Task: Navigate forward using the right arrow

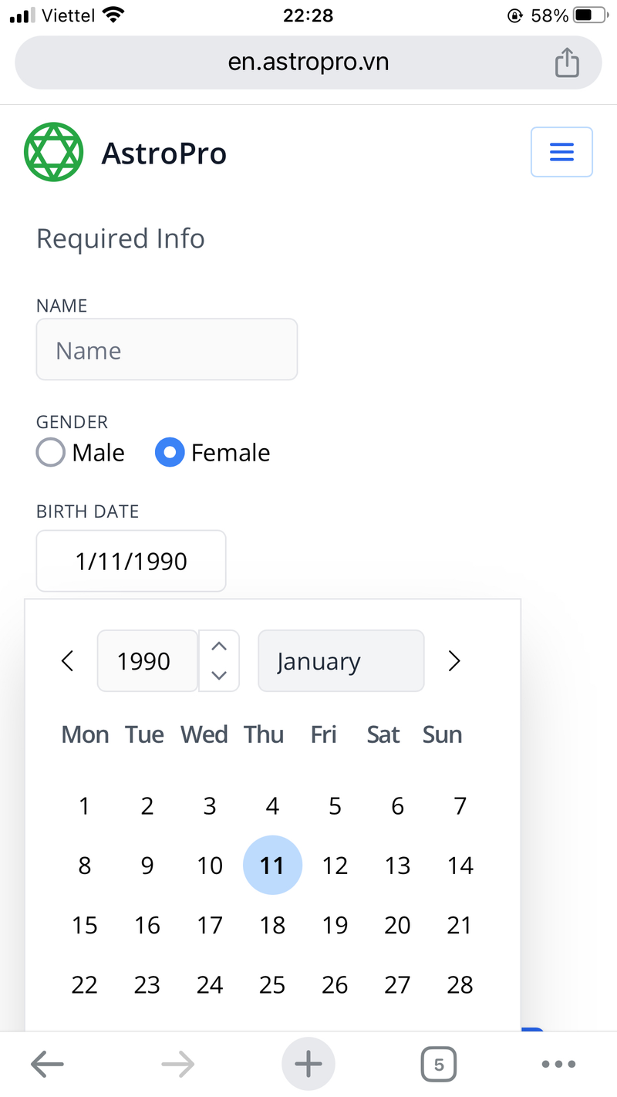Action: [x=177, y=1063]
